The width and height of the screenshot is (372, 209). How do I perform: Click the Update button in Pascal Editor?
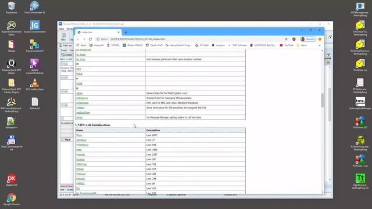pyautogui.click(x=67, y=55)
